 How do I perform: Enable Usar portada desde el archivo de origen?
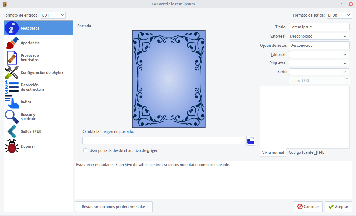pos(85,150)
